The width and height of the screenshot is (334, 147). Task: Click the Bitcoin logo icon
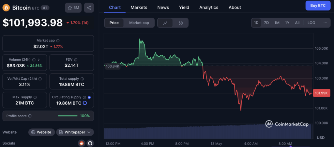click(x=6, y=8)
